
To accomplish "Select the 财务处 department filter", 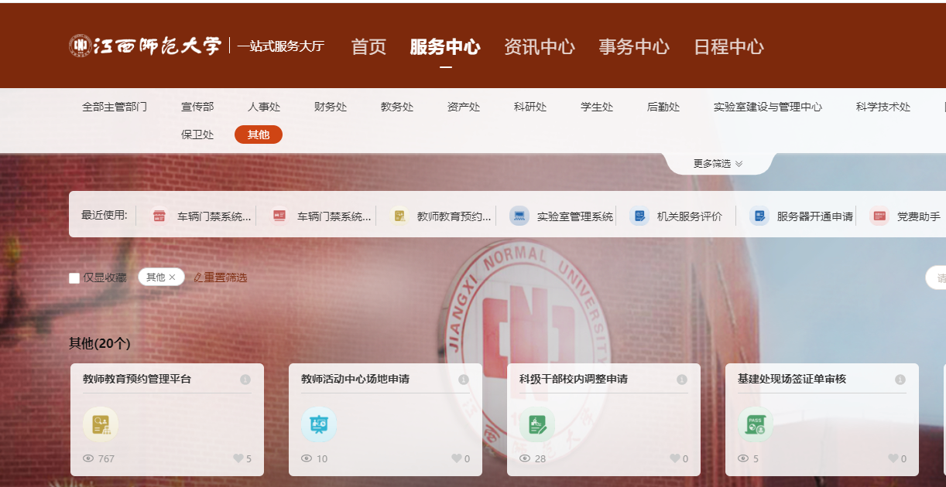I will point(331,107).
